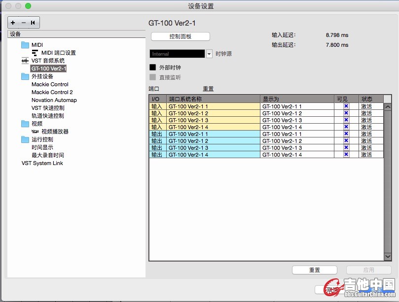The width and height of the screenshot is (399, 302).
Task: Open the 视频播放器 icon entry
Action: pyautogui.click(x=35, y=132)
